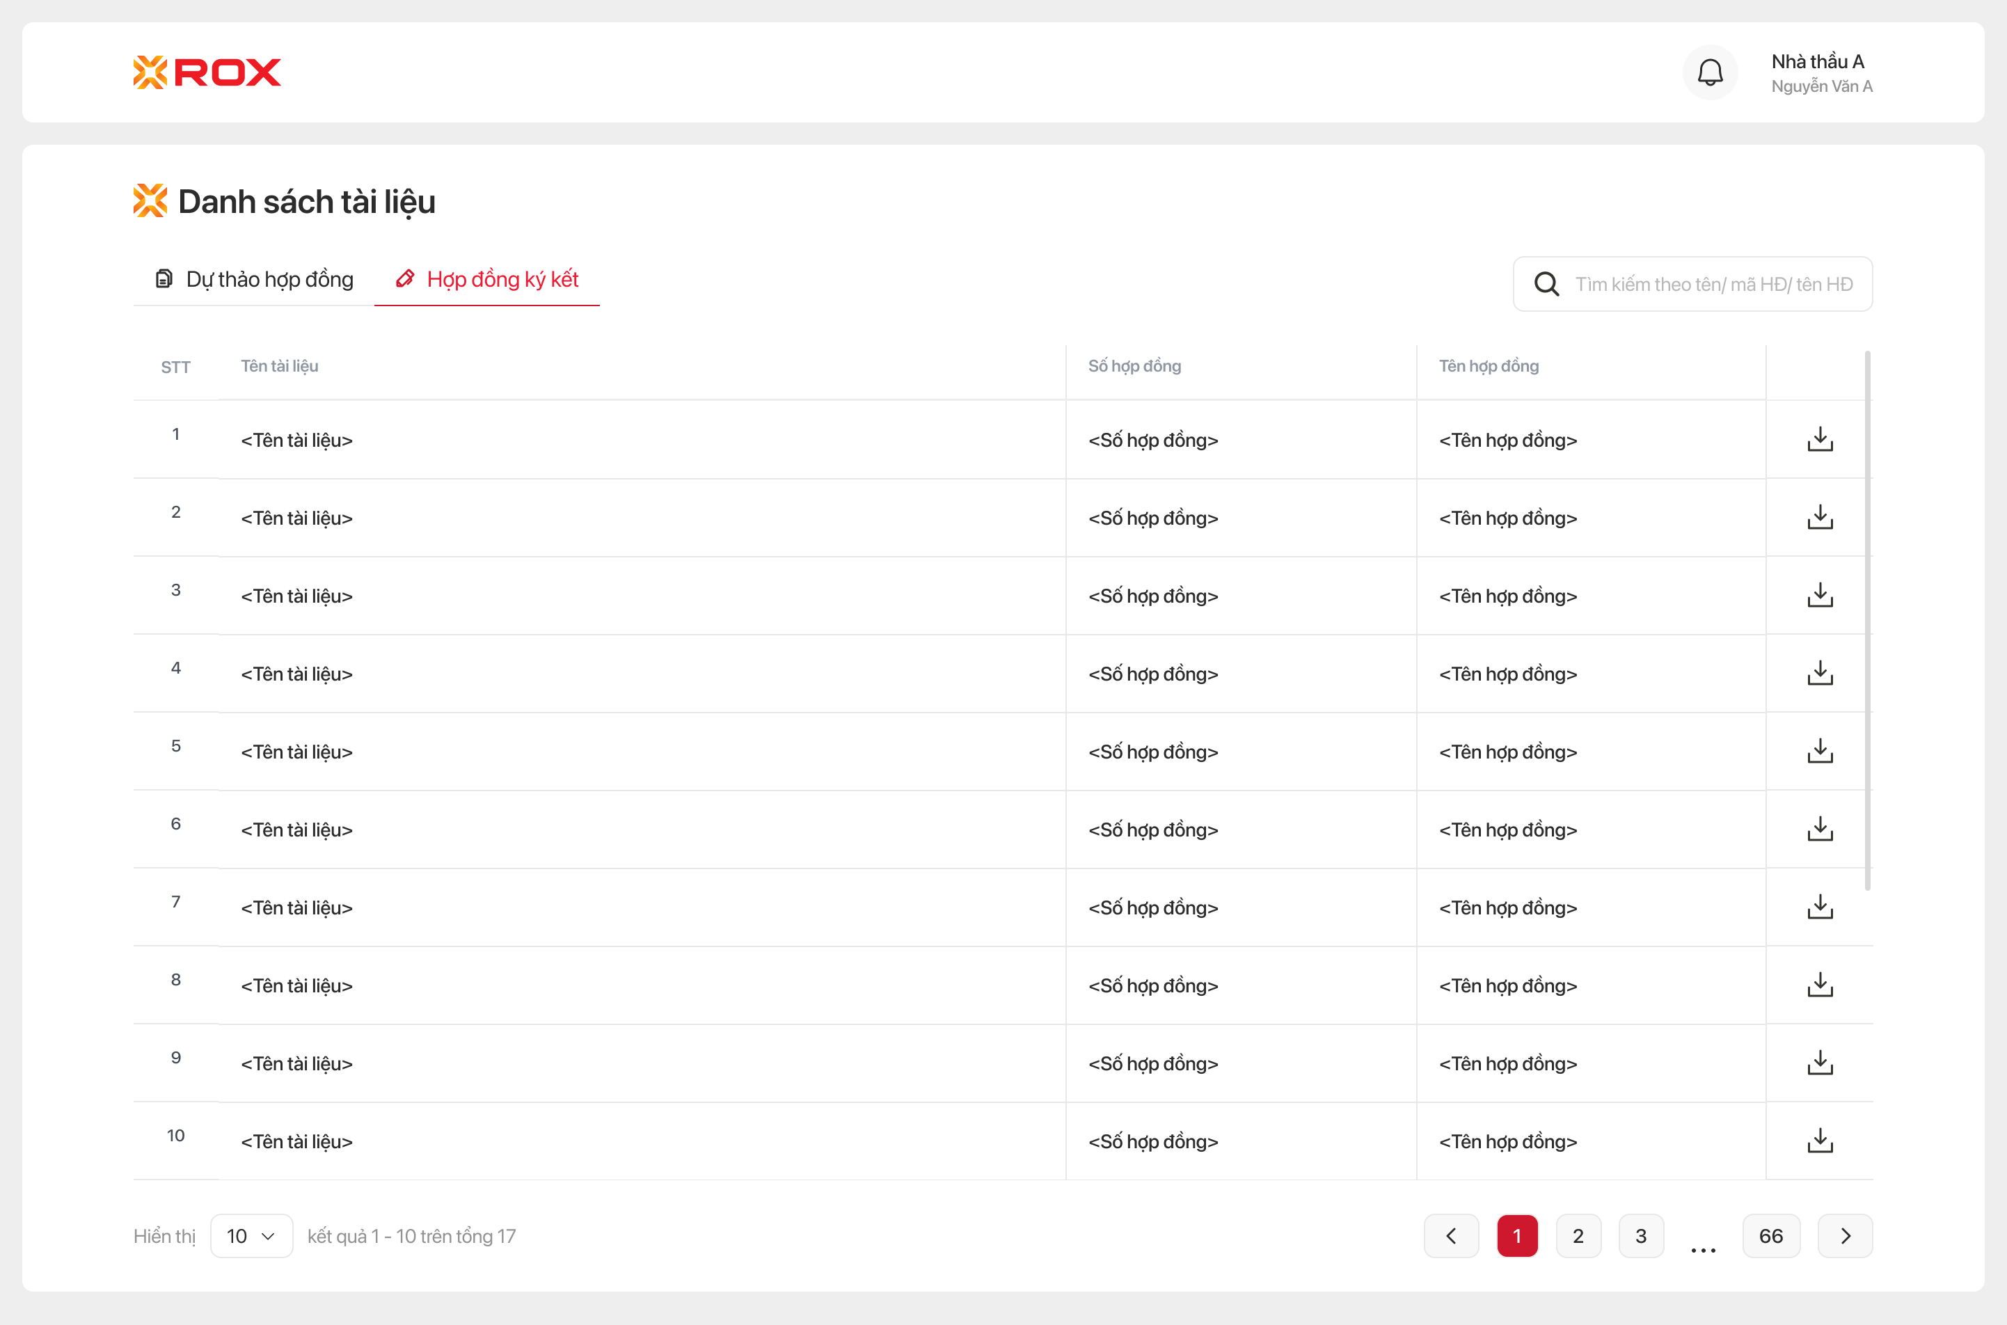2007x1325 pixels.
Task: Download the document in row 1
Action: 1819,439
